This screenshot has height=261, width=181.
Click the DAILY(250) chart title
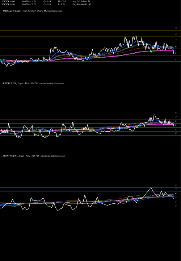coord(32,11)
